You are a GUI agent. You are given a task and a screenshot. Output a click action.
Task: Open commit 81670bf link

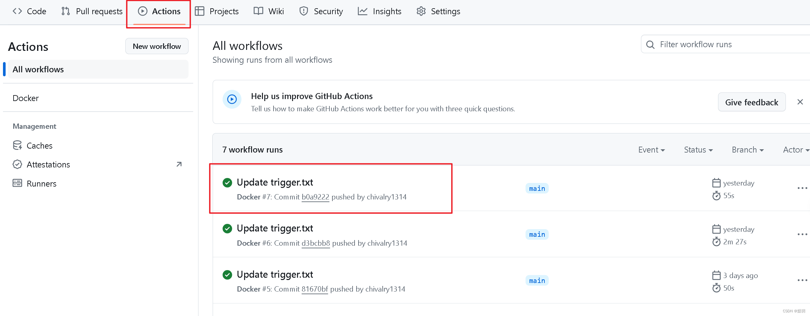(315, 289)
